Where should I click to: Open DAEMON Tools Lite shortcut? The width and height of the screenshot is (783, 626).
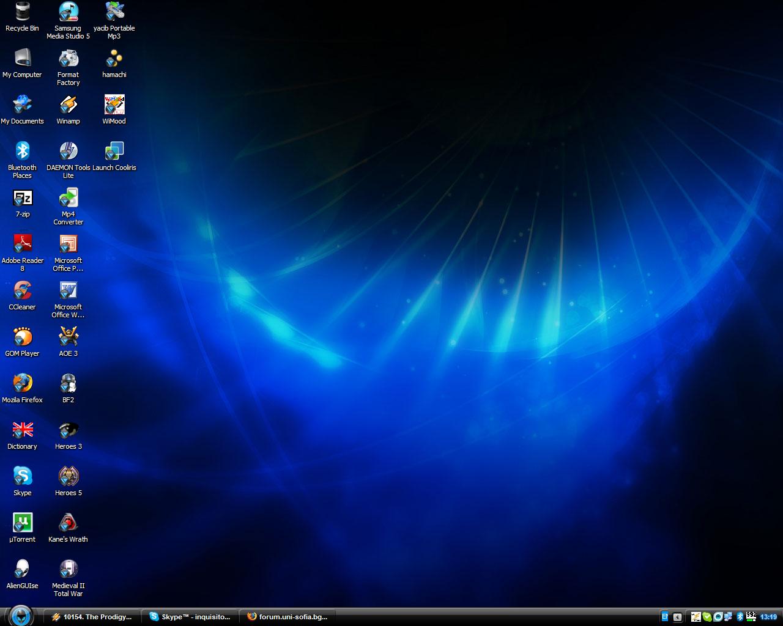[68, 152]
